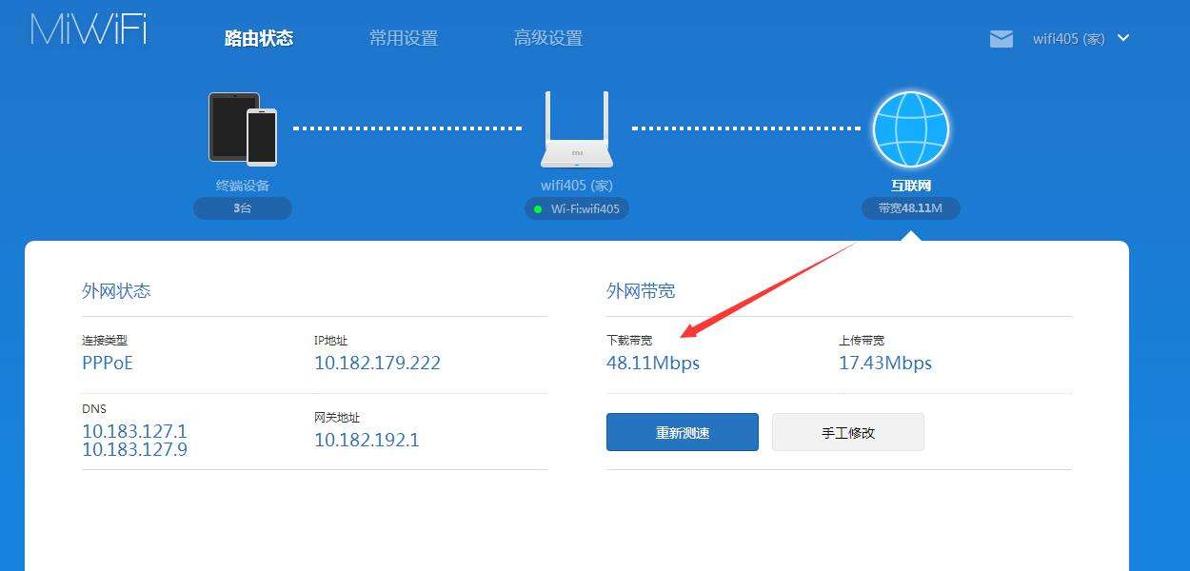Click the 手工修改 button
Screen dimensions: 1190x571
pyautogui.click(x=848, y=432)
